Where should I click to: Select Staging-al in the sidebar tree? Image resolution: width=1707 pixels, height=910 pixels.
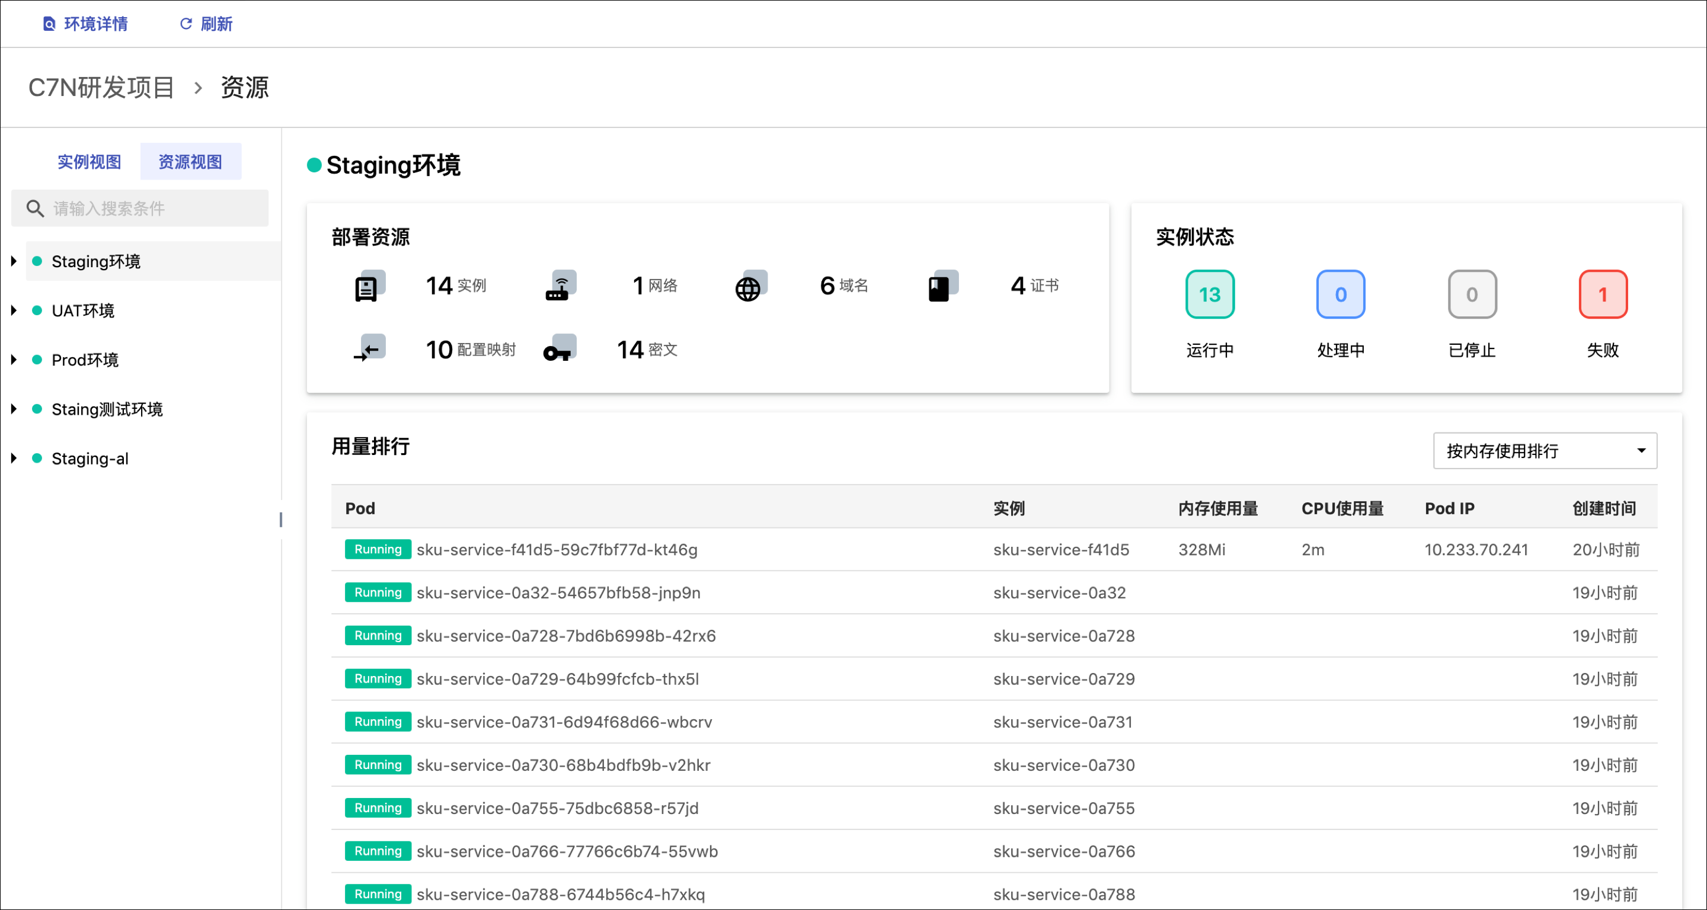click(x=90, y=459)
